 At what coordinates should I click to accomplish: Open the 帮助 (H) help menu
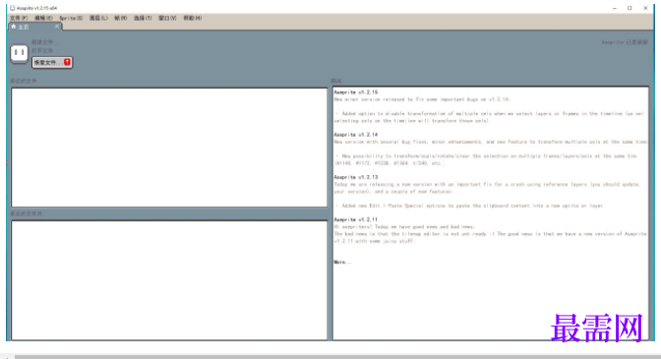192,18
